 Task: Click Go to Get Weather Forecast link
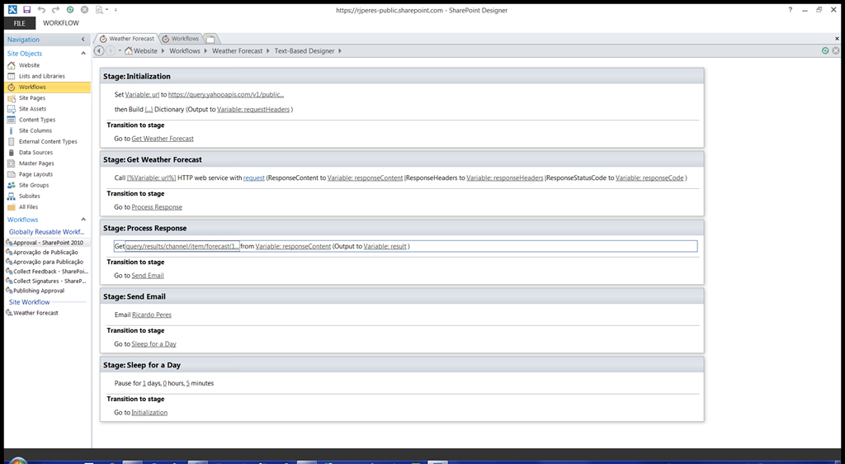pos(163,139)
